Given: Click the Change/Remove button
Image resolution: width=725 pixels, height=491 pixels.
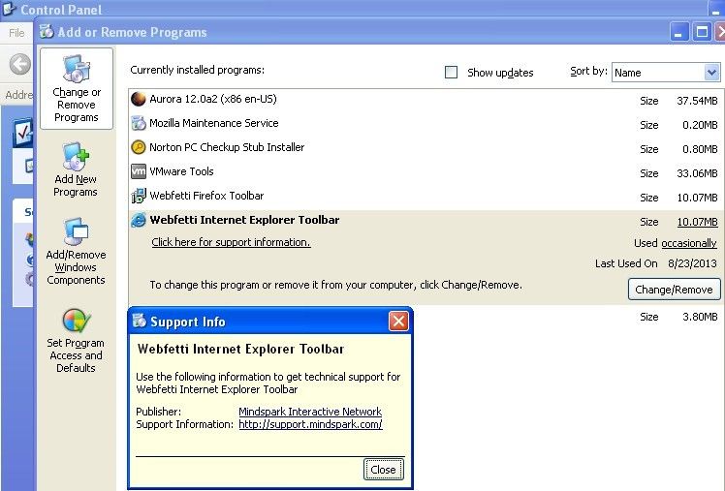Looking at the screenshot, I should click(674, 290).
